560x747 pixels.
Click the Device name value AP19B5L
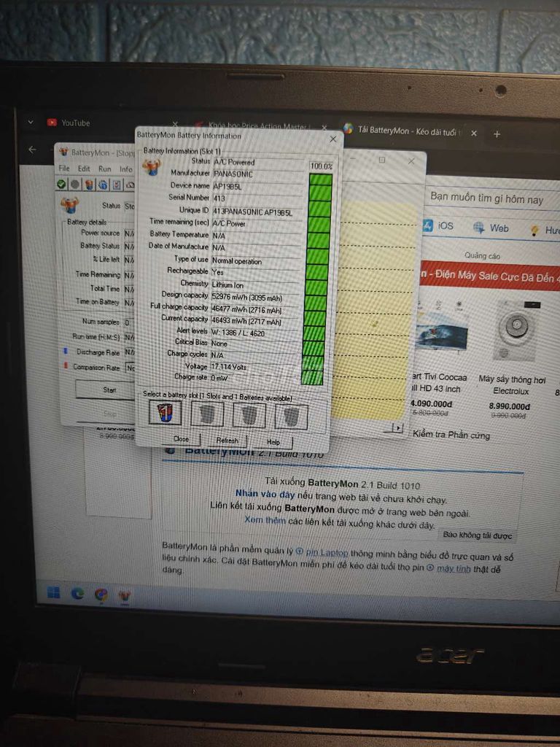pos(227,187)
